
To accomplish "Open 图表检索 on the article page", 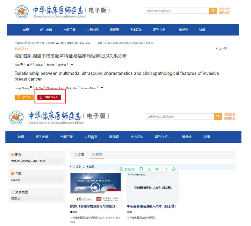I will pos(224,12).
